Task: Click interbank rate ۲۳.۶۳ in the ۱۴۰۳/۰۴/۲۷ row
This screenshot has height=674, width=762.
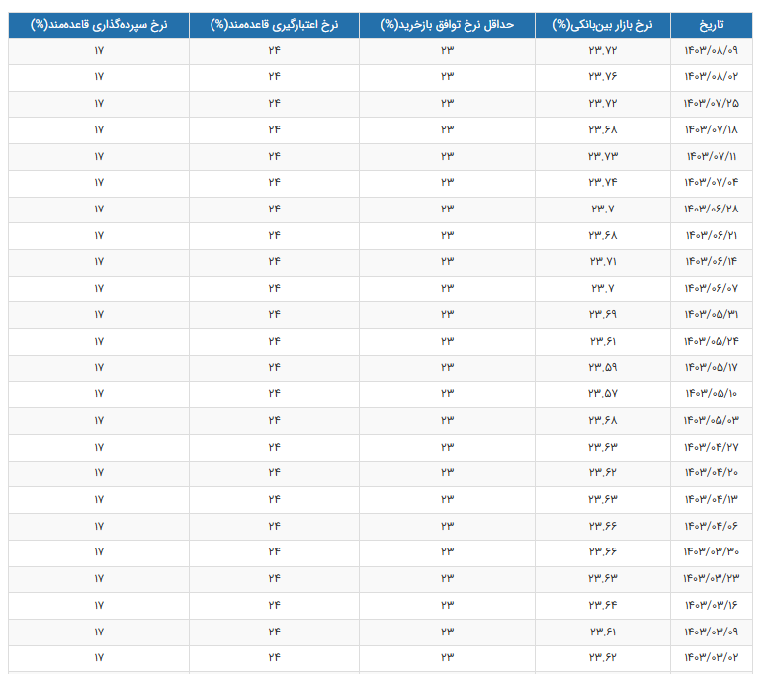Action: click(x=603, y=447)
